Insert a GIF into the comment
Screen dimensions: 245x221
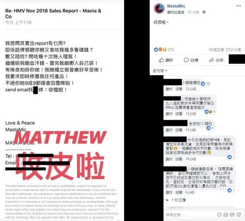[232, 214]
